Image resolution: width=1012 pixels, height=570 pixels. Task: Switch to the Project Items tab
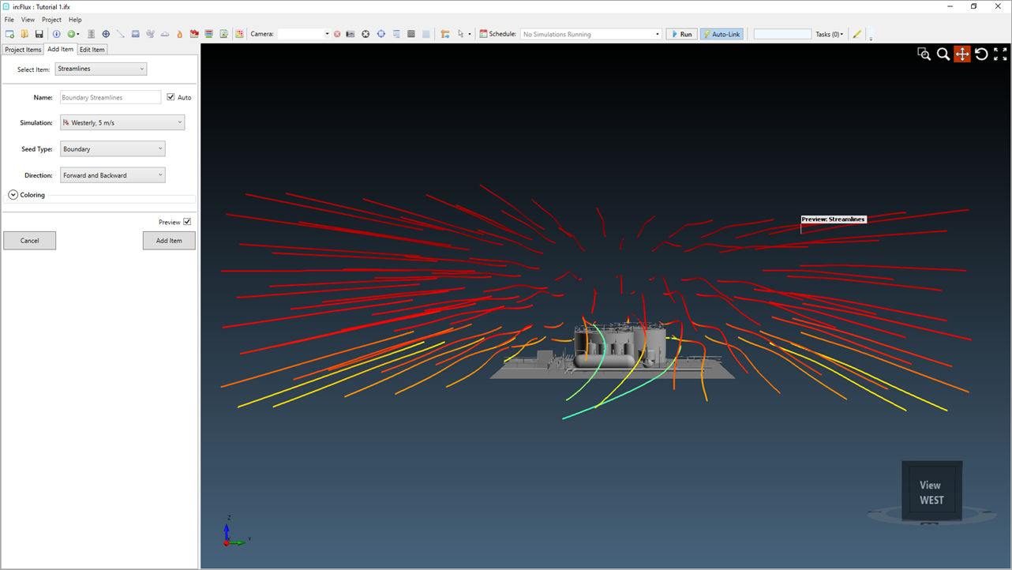click(x=23, y=50)
